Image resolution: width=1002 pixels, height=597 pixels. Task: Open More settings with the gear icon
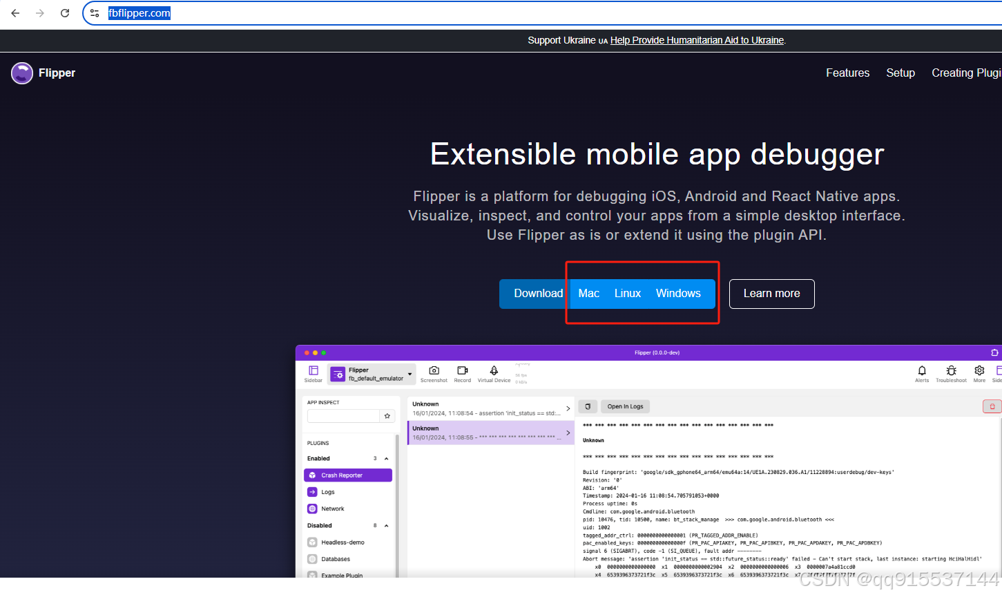coord(979,374)
